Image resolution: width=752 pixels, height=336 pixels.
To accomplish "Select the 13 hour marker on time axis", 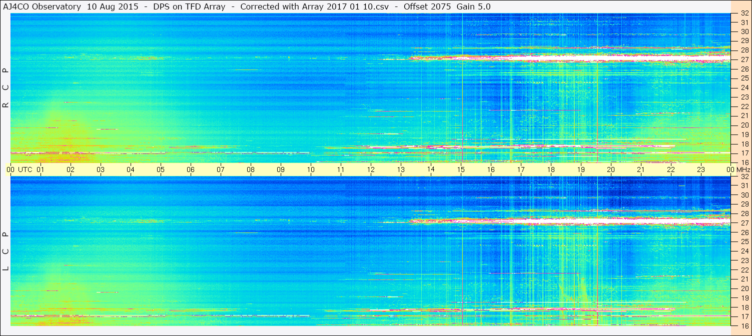I will coord(401,169).
